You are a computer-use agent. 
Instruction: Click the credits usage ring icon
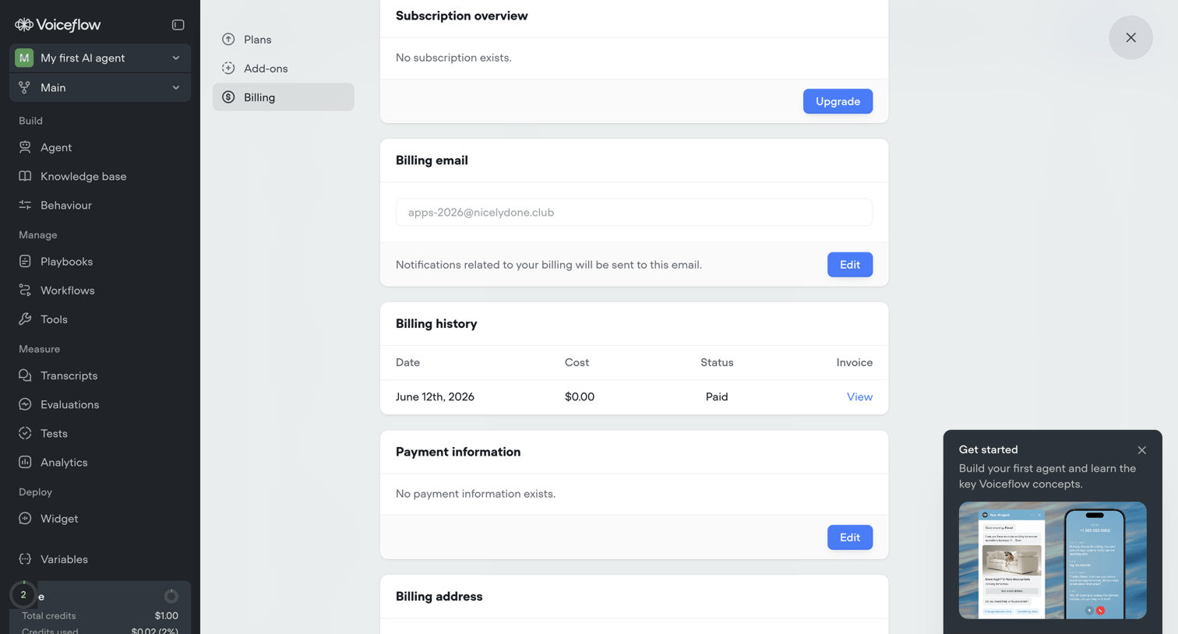pos(171,596)
